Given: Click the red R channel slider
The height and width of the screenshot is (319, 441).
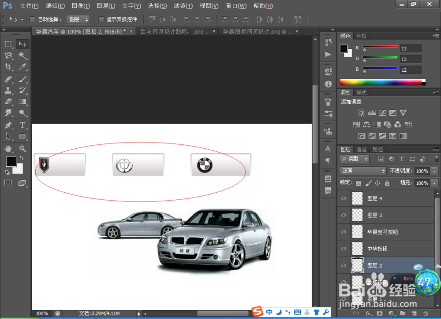Looking at the screenshot, I should pyautogui.click(x=380, y=47).
